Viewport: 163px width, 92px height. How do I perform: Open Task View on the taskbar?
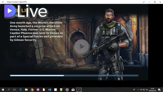(14, 90)
